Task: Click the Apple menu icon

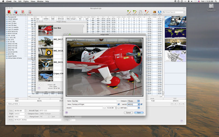Action: (3, 1)
